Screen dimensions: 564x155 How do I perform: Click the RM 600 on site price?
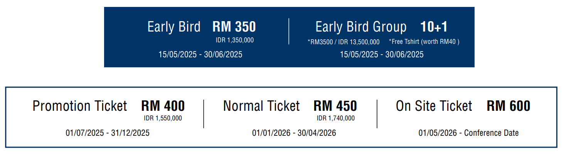[508, 106]
